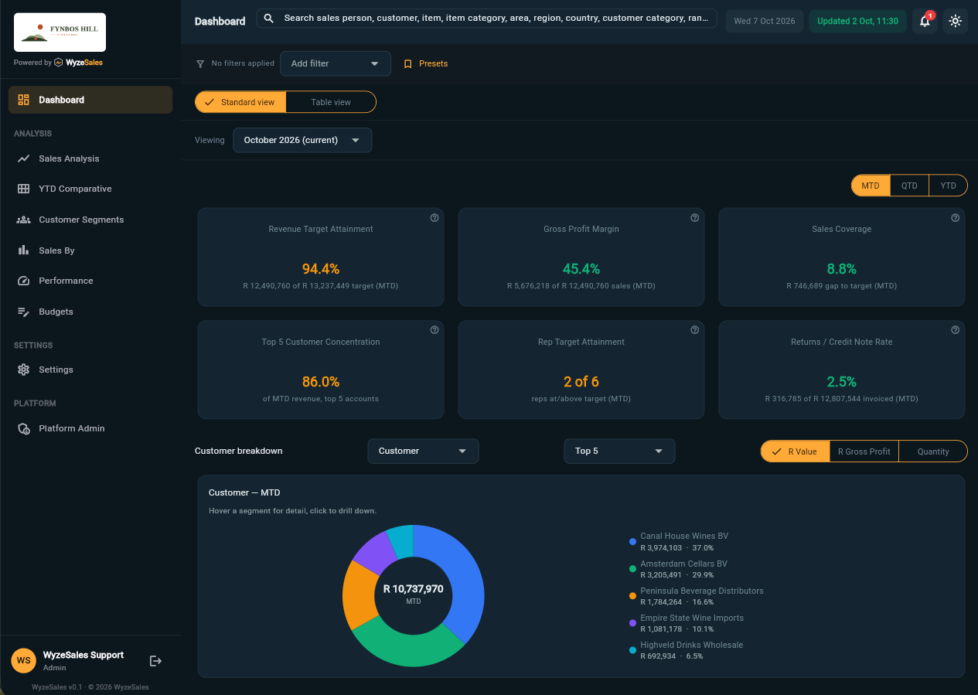The image size is (978, 695).
Task: Select the YTD period toggle
Action: 948,186
